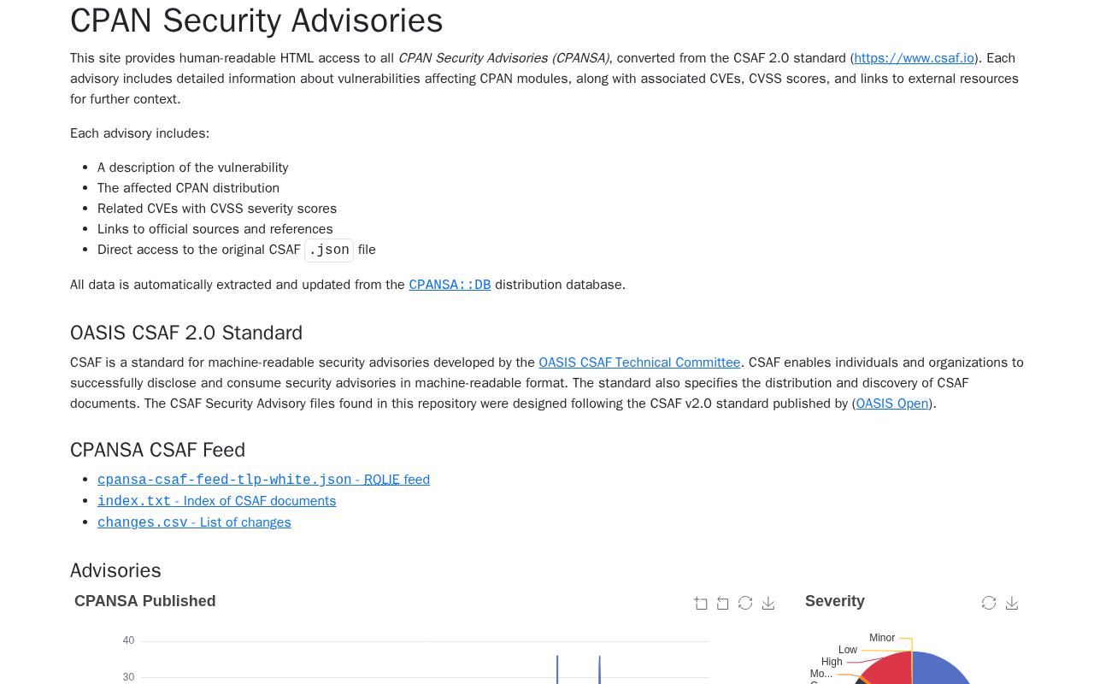Click the Low label on the Severity chart
This screenshot has height=684, width=1094.
point(848,650)
